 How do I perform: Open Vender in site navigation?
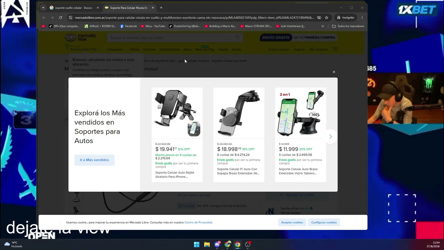(223, 49)
